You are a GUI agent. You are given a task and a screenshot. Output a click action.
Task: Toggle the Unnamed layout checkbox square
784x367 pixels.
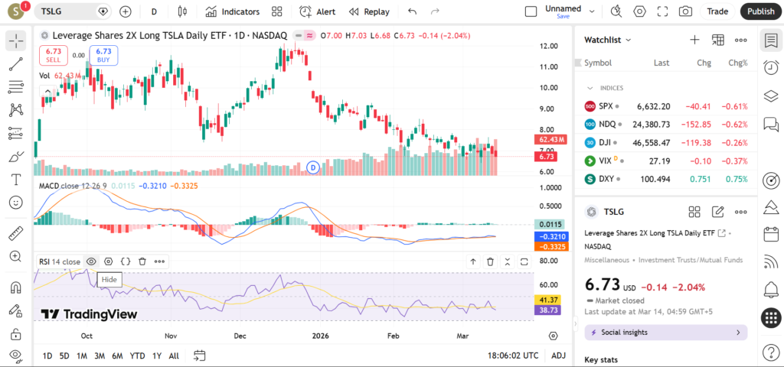point(531,11)
